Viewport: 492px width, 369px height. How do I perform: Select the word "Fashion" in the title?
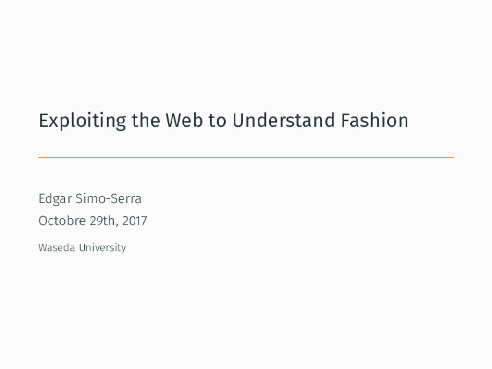click(375, 120)
